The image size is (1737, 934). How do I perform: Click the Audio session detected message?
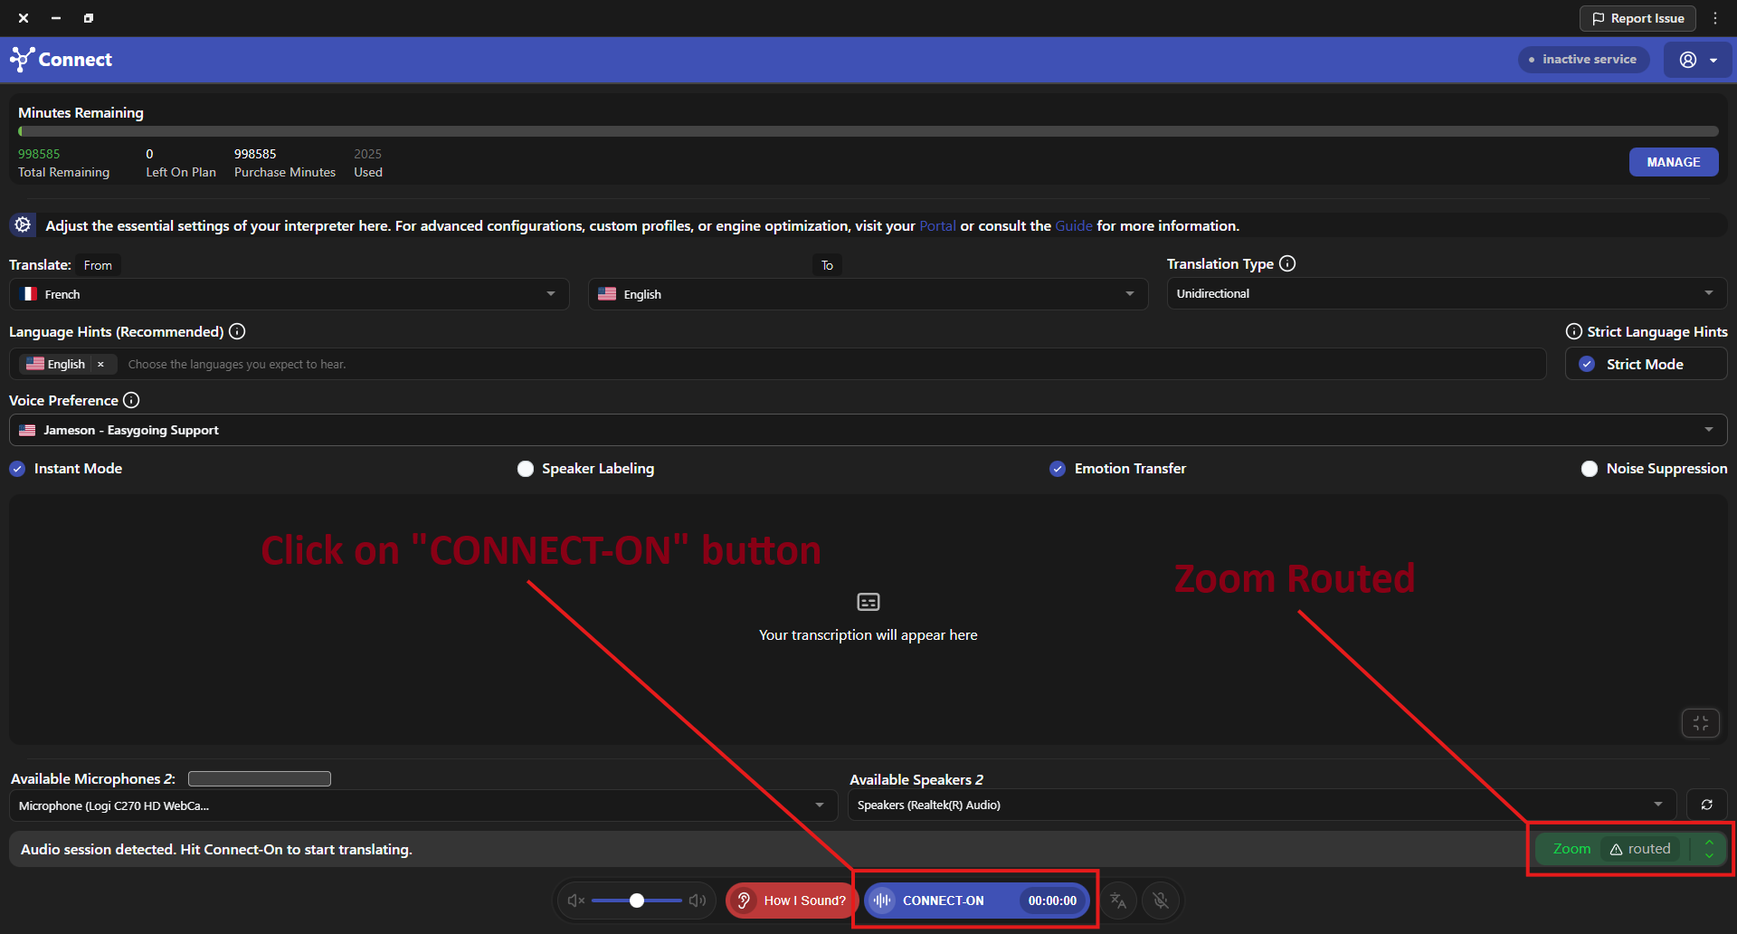click(216, 849)
